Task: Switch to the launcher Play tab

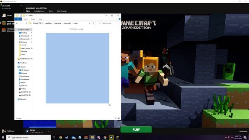Action: pyautogui.click(x=28, y=11)
